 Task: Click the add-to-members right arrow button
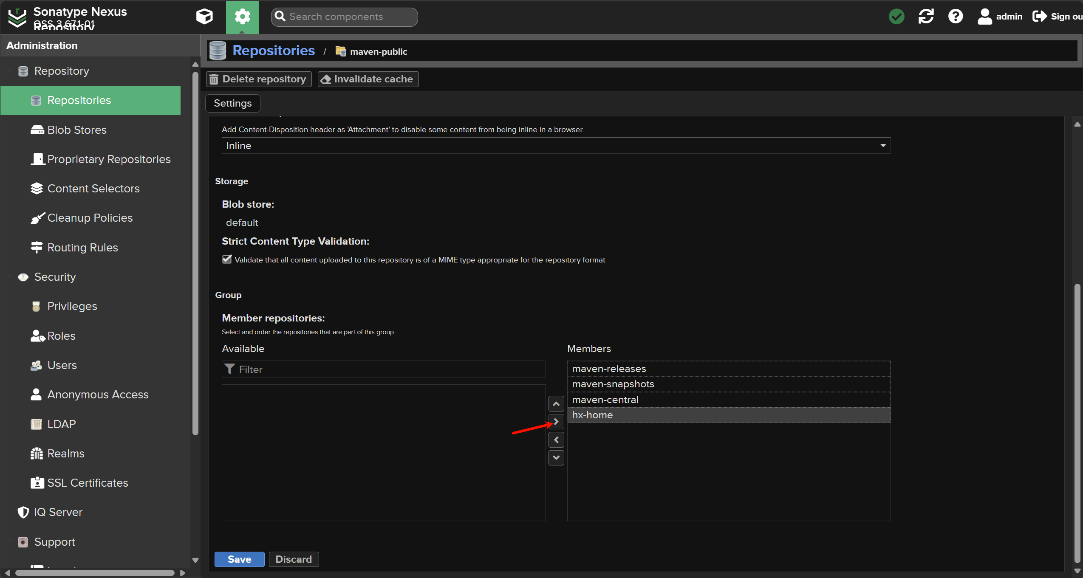(x=556, y=422)
